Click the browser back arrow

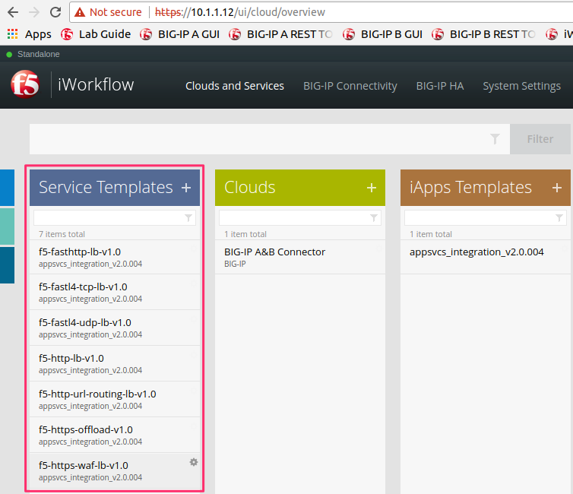tap(13, 12)
